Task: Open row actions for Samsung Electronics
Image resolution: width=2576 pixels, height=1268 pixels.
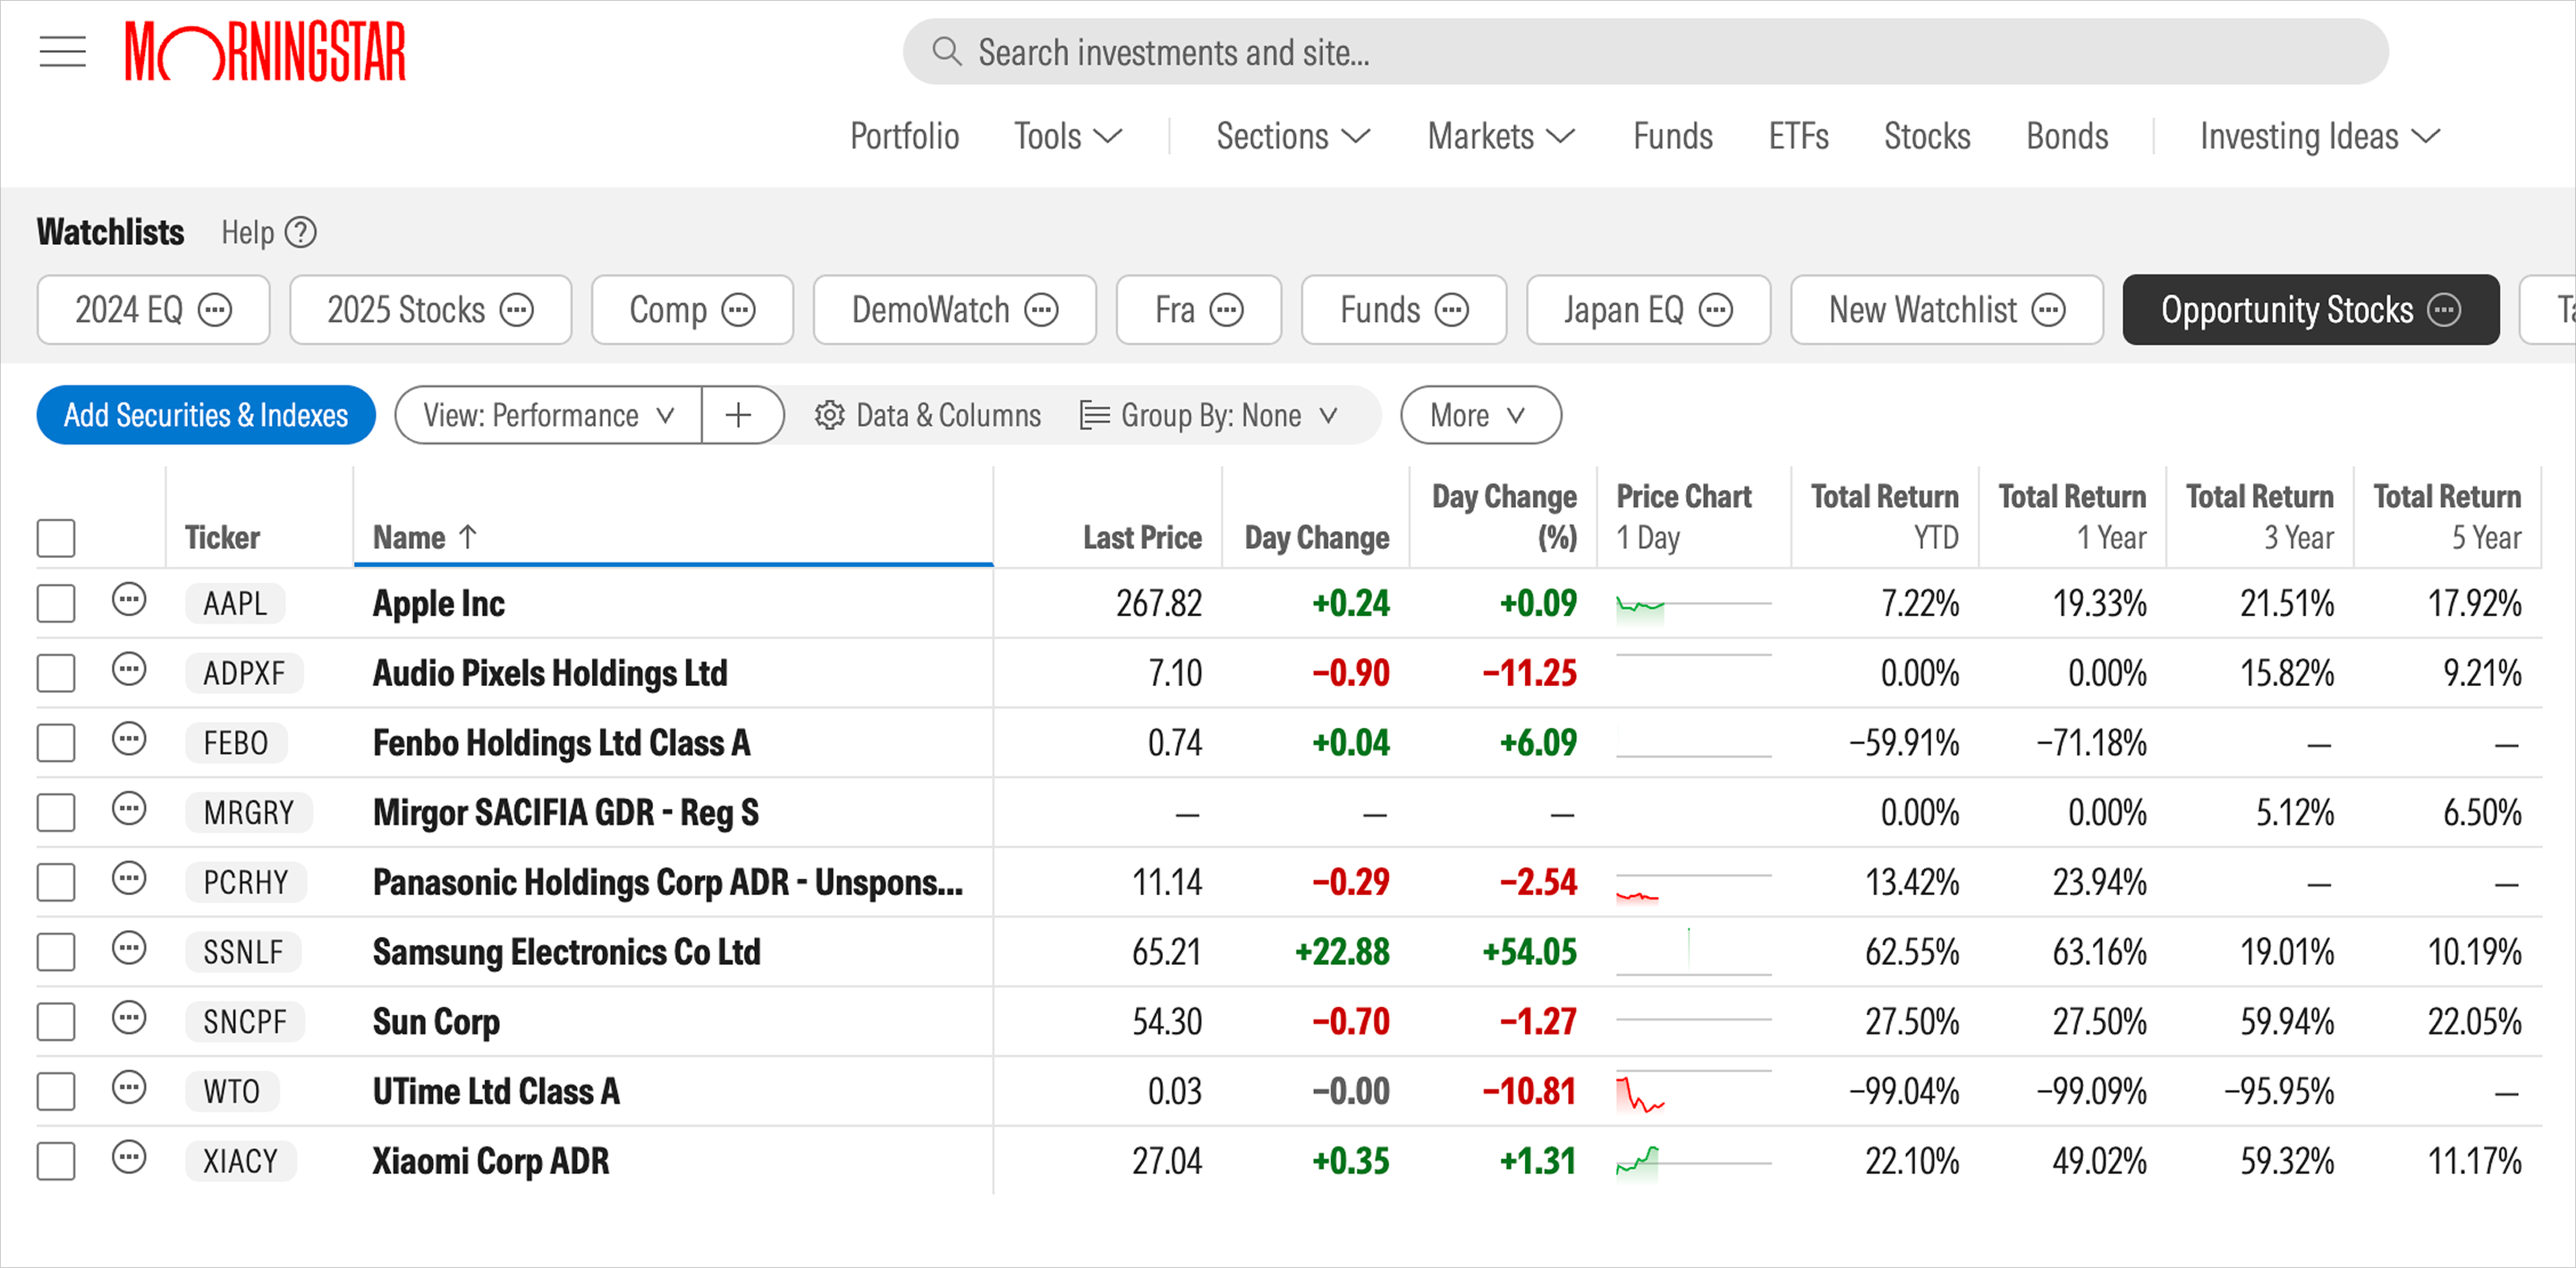Action: [129, 948]
